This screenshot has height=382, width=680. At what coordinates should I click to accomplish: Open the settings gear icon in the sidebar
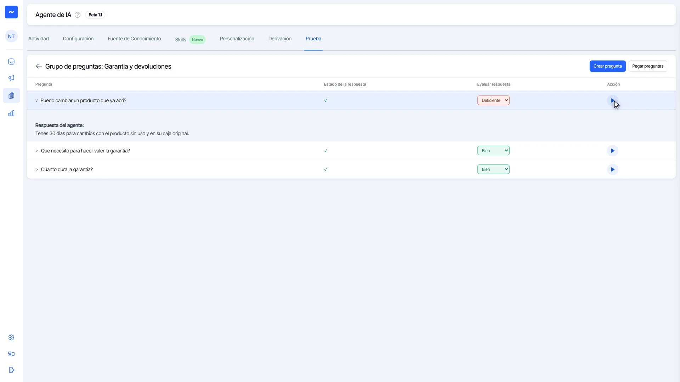coord(11,337)
